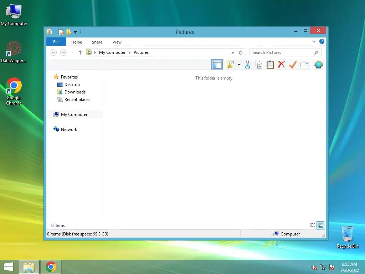Image resolution: width=365 pixels, height=274 pixels.
Task: Open the Customize Quick Access Toolbar dropdown
Action: click(x=76, y=32)
